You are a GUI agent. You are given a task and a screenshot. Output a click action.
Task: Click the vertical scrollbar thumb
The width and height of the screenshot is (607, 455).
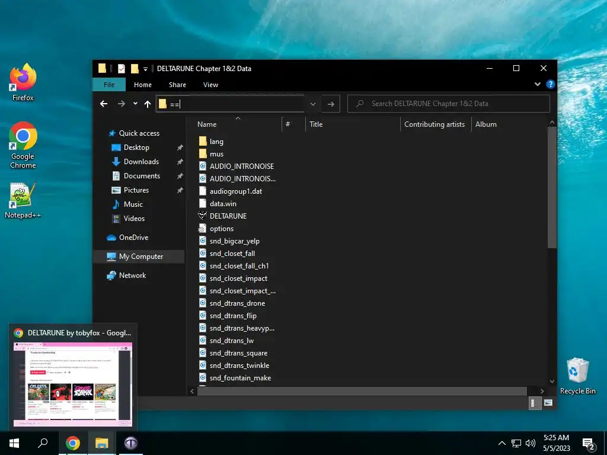(552, 187)
